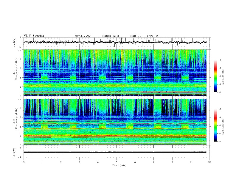Select the "start UT = 17:0 :0" text
This screenshot has width=236, height=182.
[x=144, y=36]
